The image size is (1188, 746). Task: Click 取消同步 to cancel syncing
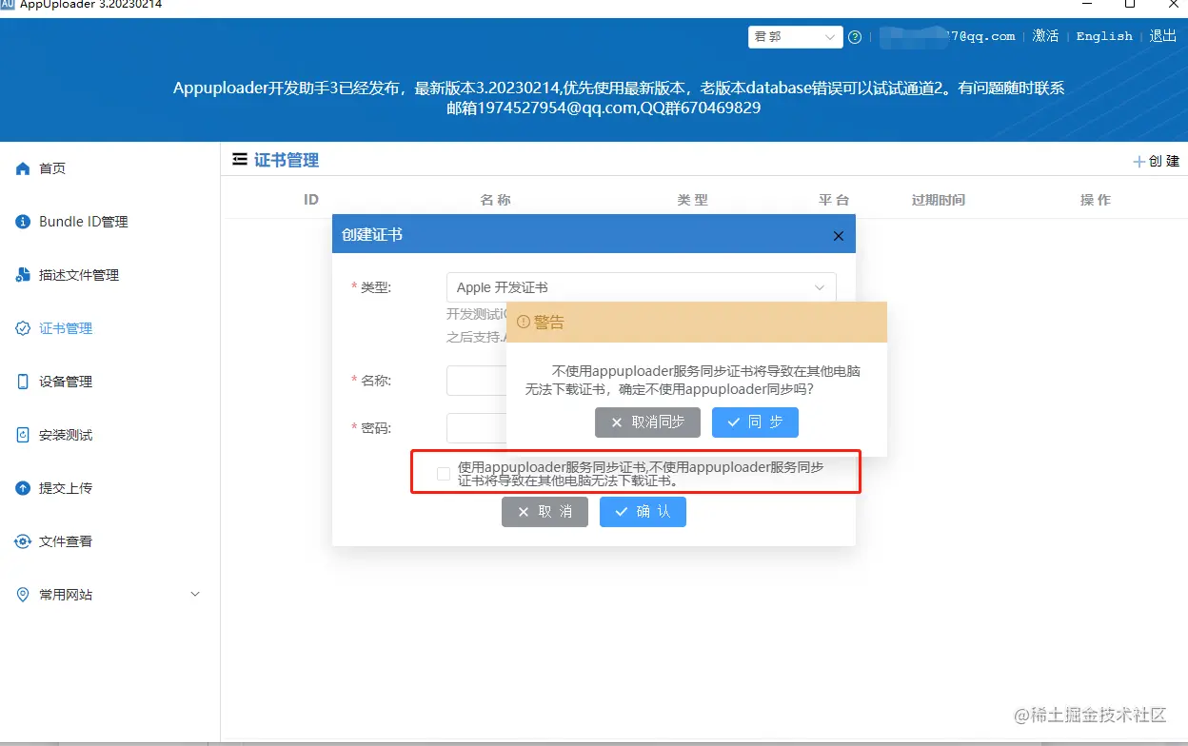click(x=647, y=422)
